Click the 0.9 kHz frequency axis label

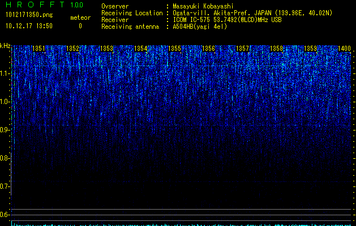click(5, 130)
